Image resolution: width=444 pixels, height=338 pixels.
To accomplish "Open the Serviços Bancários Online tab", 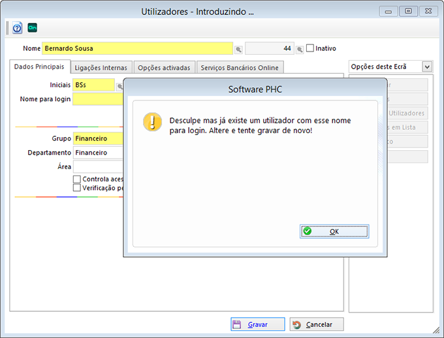I will tap(240, 68).
